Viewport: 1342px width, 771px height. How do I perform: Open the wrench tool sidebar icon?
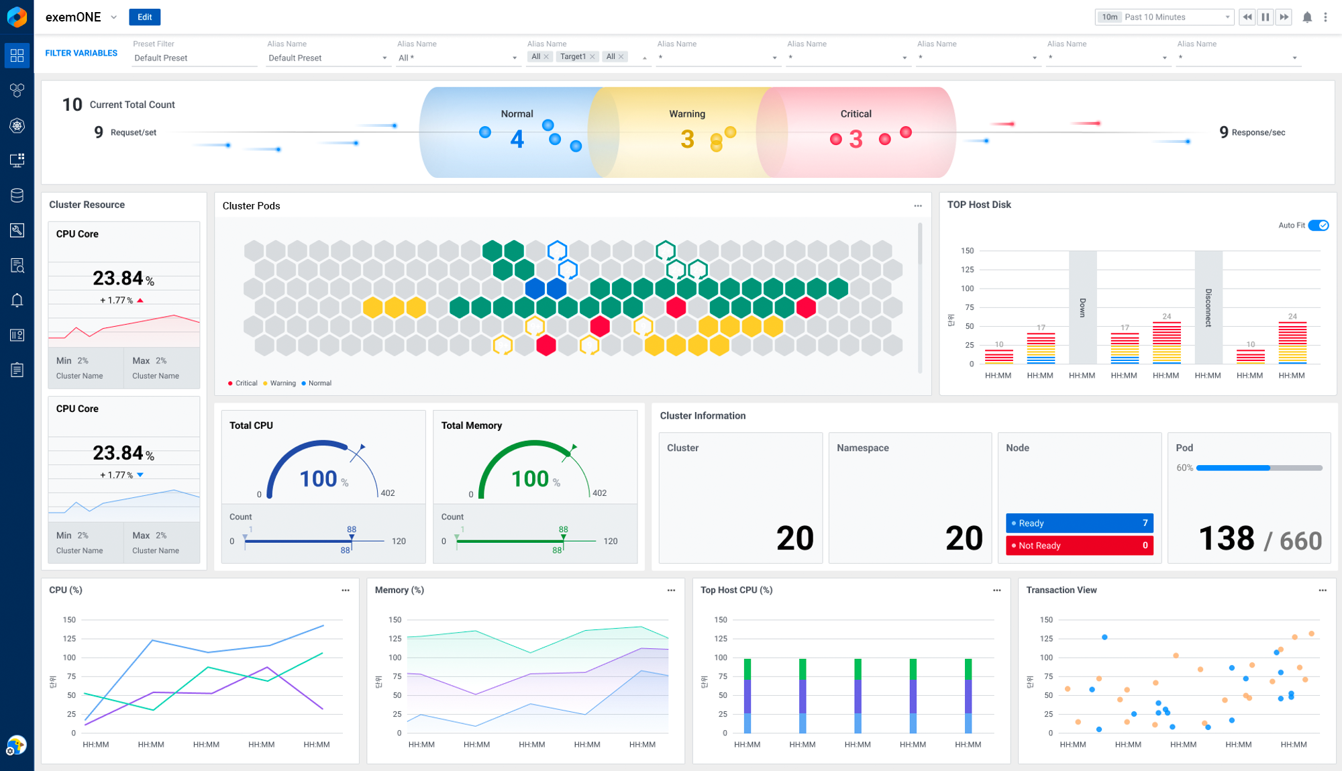pyautogui.click(x=17, y=230)
